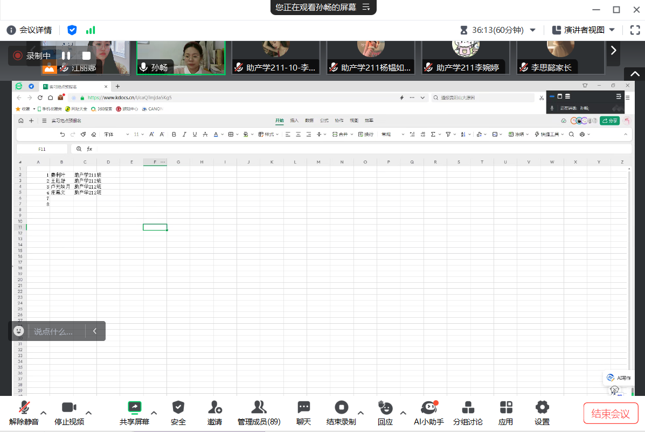The height and width of the screenshot is (432, 645).
Task: Click the Manage Members icon
Action: click(259, 408)
